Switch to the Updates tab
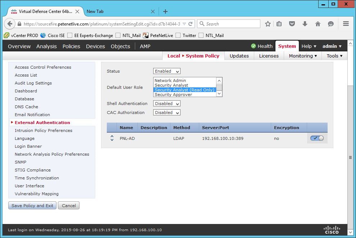The width and height of the screenshot is (356, 238). (x=239, y=56)
